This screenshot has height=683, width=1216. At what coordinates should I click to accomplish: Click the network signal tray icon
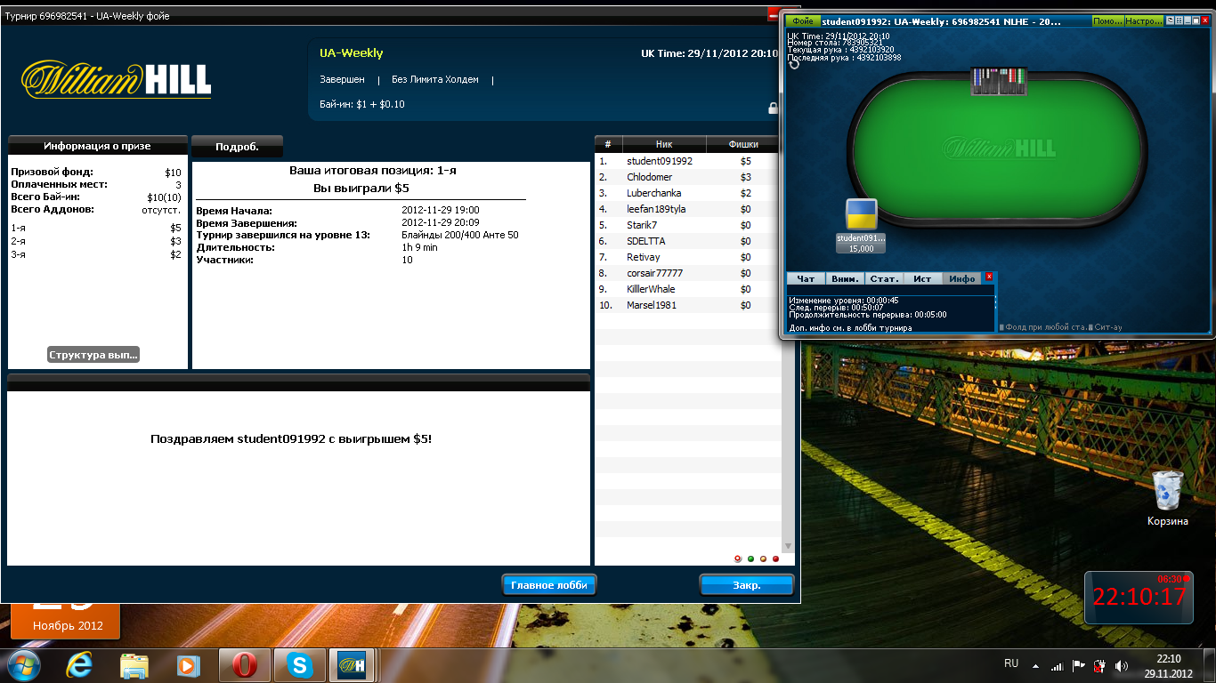[x=1057, y=665]
